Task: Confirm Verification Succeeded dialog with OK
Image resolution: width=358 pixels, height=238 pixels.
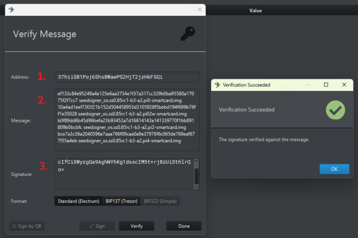Action: tap(334, 169)
